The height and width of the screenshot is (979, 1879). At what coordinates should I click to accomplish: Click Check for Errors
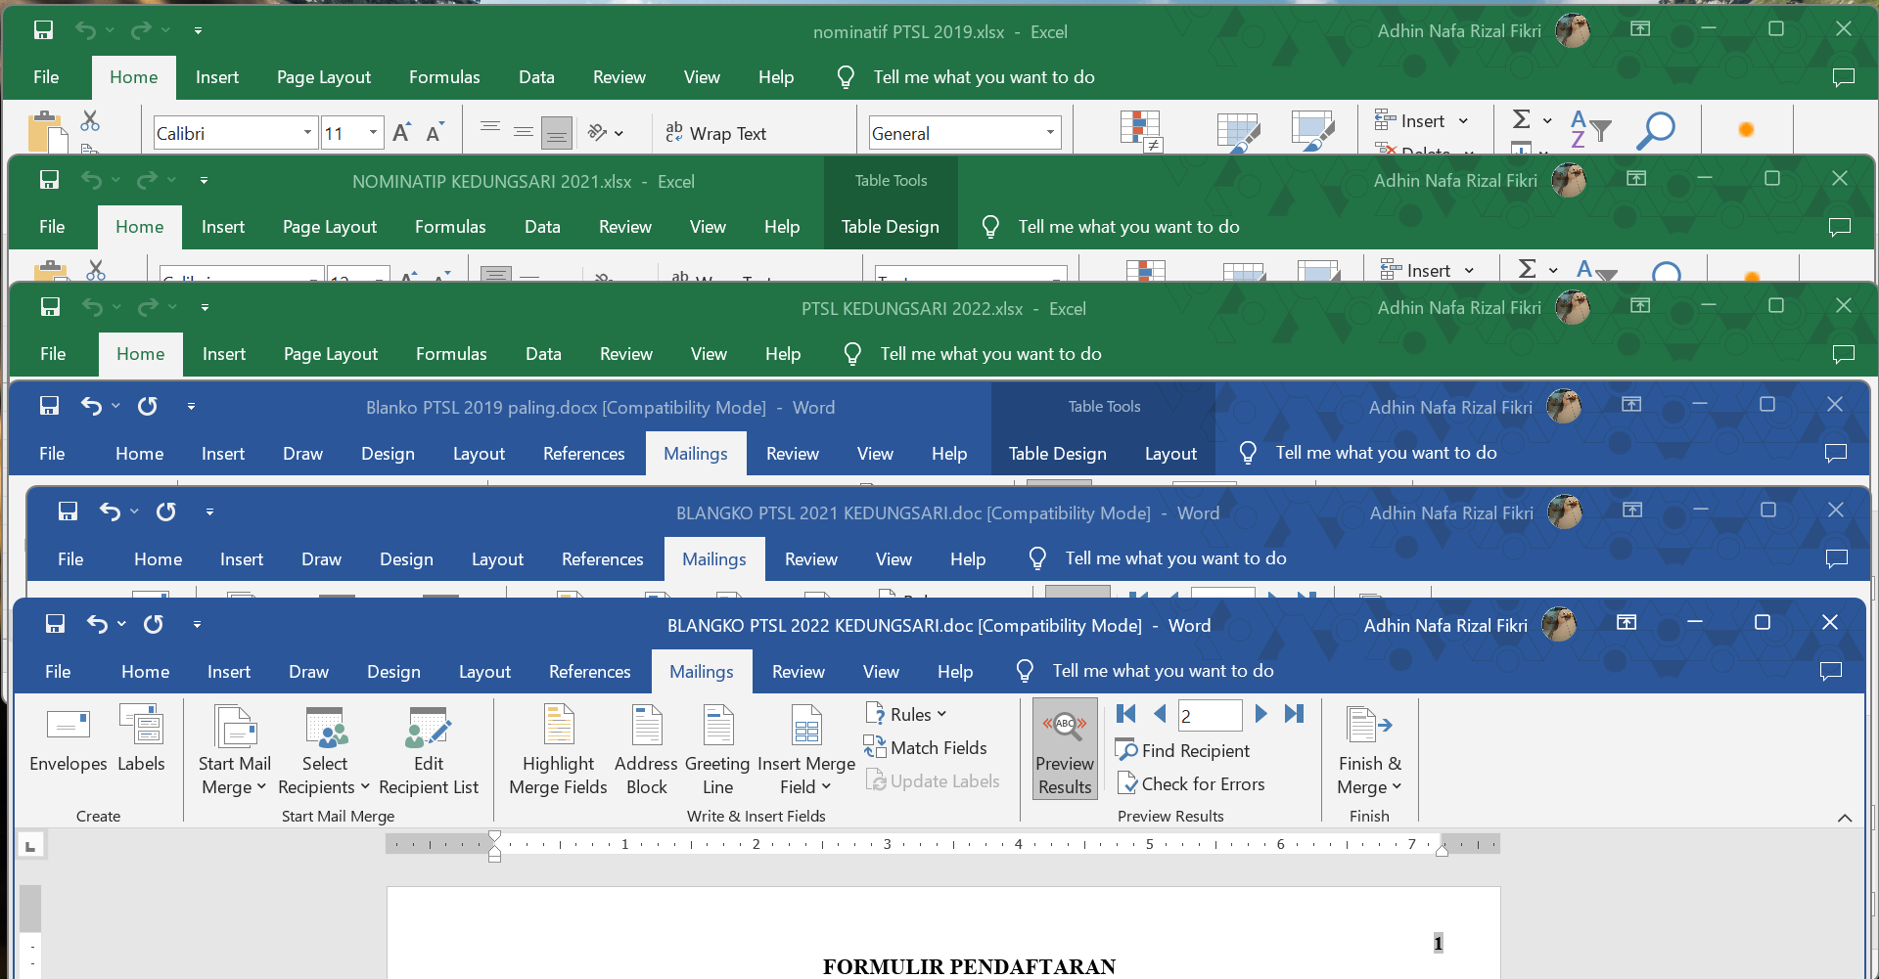[x=1191, y=783]
